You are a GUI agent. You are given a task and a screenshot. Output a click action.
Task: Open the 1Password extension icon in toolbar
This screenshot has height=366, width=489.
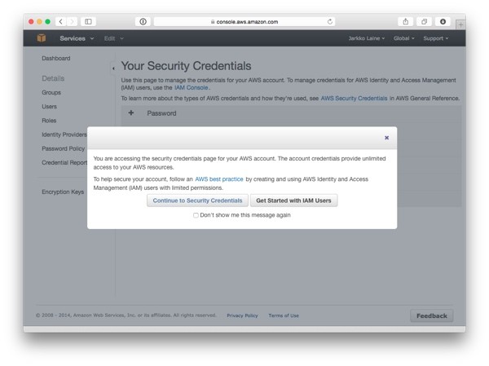pos(143,21)
